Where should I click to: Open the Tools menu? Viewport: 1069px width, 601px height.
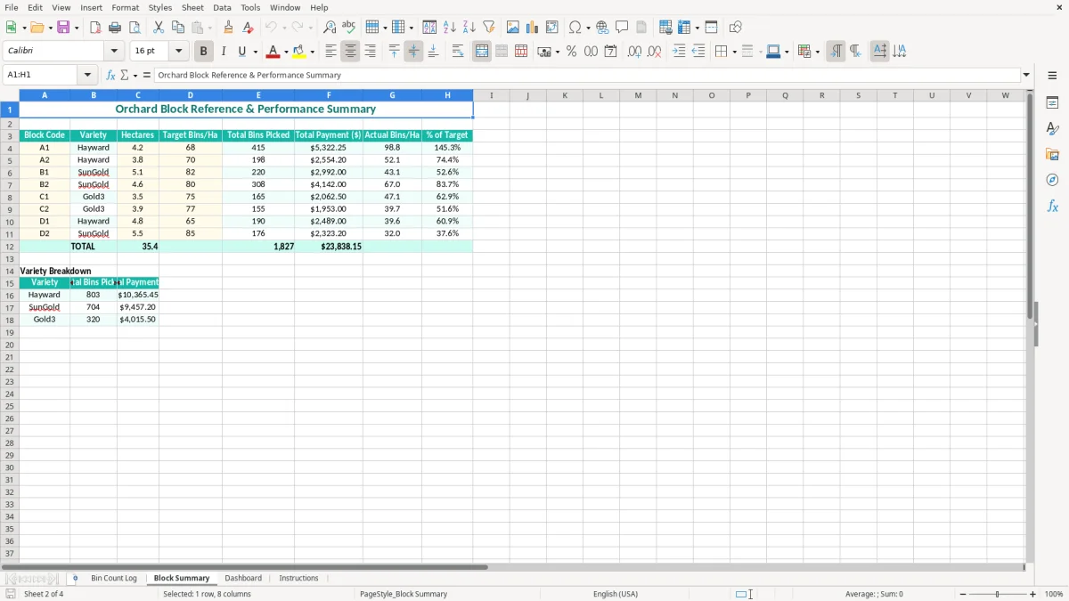(x=250, y=7)
